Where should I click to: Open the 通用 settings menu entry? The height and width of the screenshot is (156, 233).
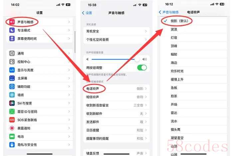point(40,53)
